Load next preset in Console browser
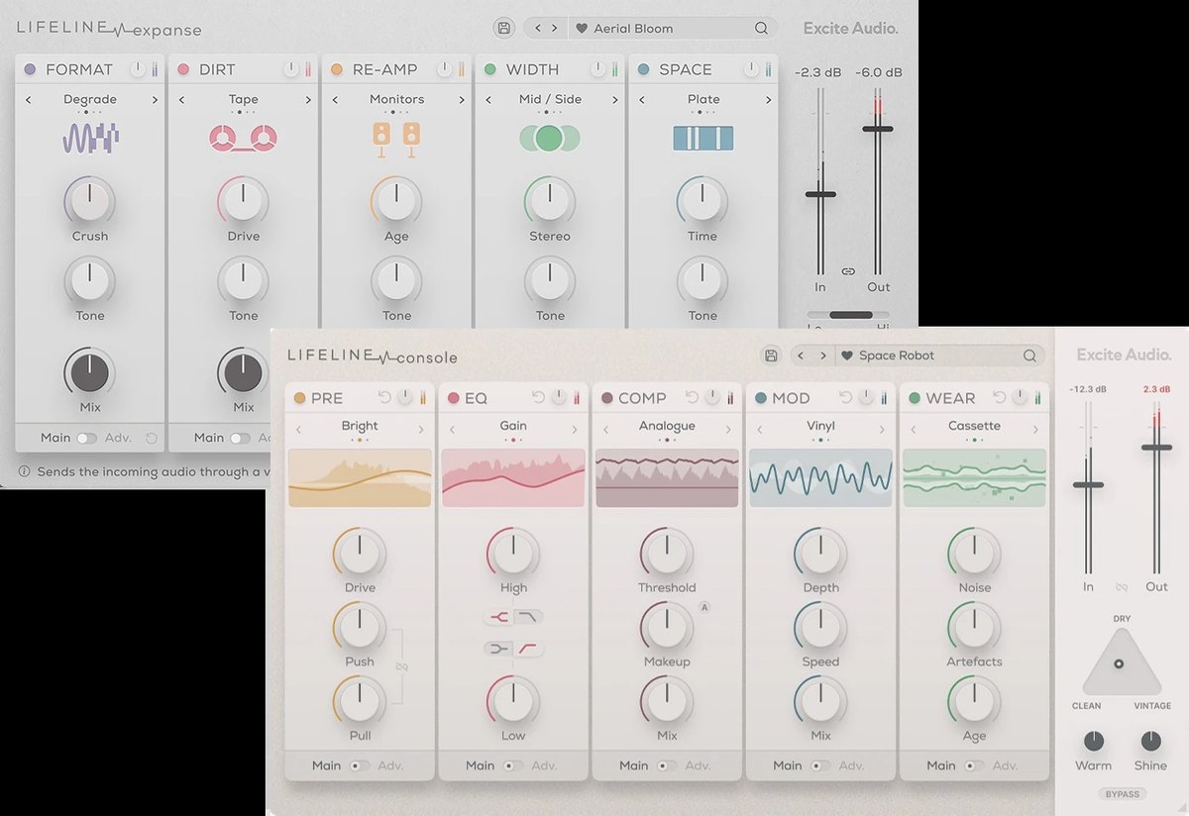 [822, 356]
